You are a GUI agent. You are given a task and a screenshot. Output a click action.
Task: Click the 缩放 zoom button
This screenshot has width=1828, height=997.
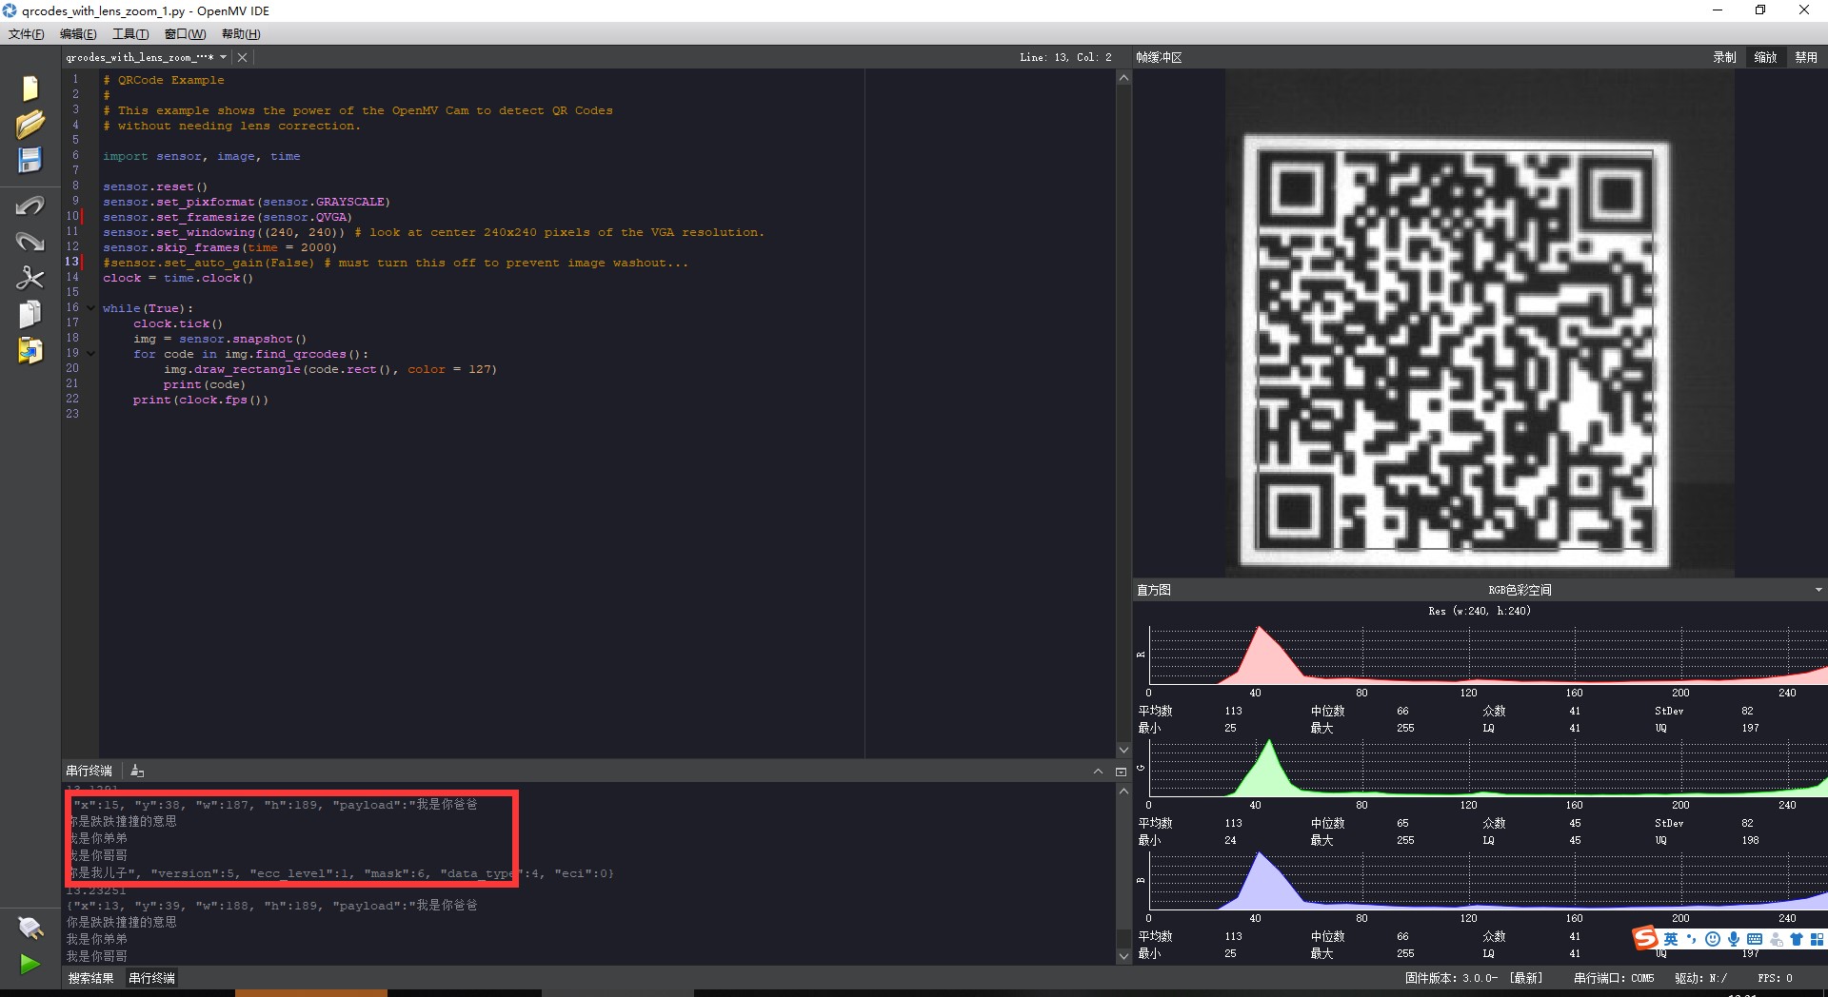click(x=1766, y=57)
